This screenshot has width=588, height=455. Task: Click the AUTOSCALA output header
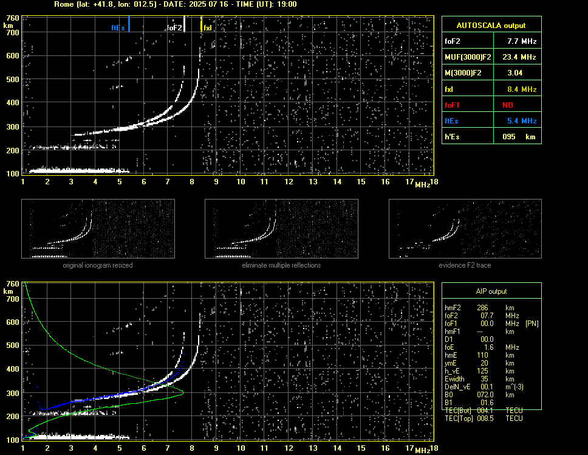tap(491, 26)
